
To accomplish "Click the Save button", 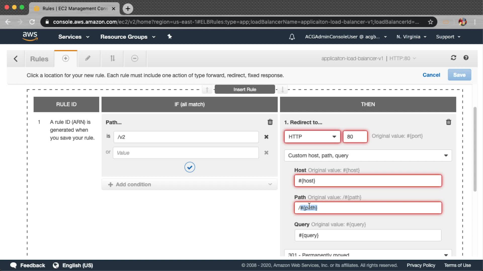I will [459, 75].
